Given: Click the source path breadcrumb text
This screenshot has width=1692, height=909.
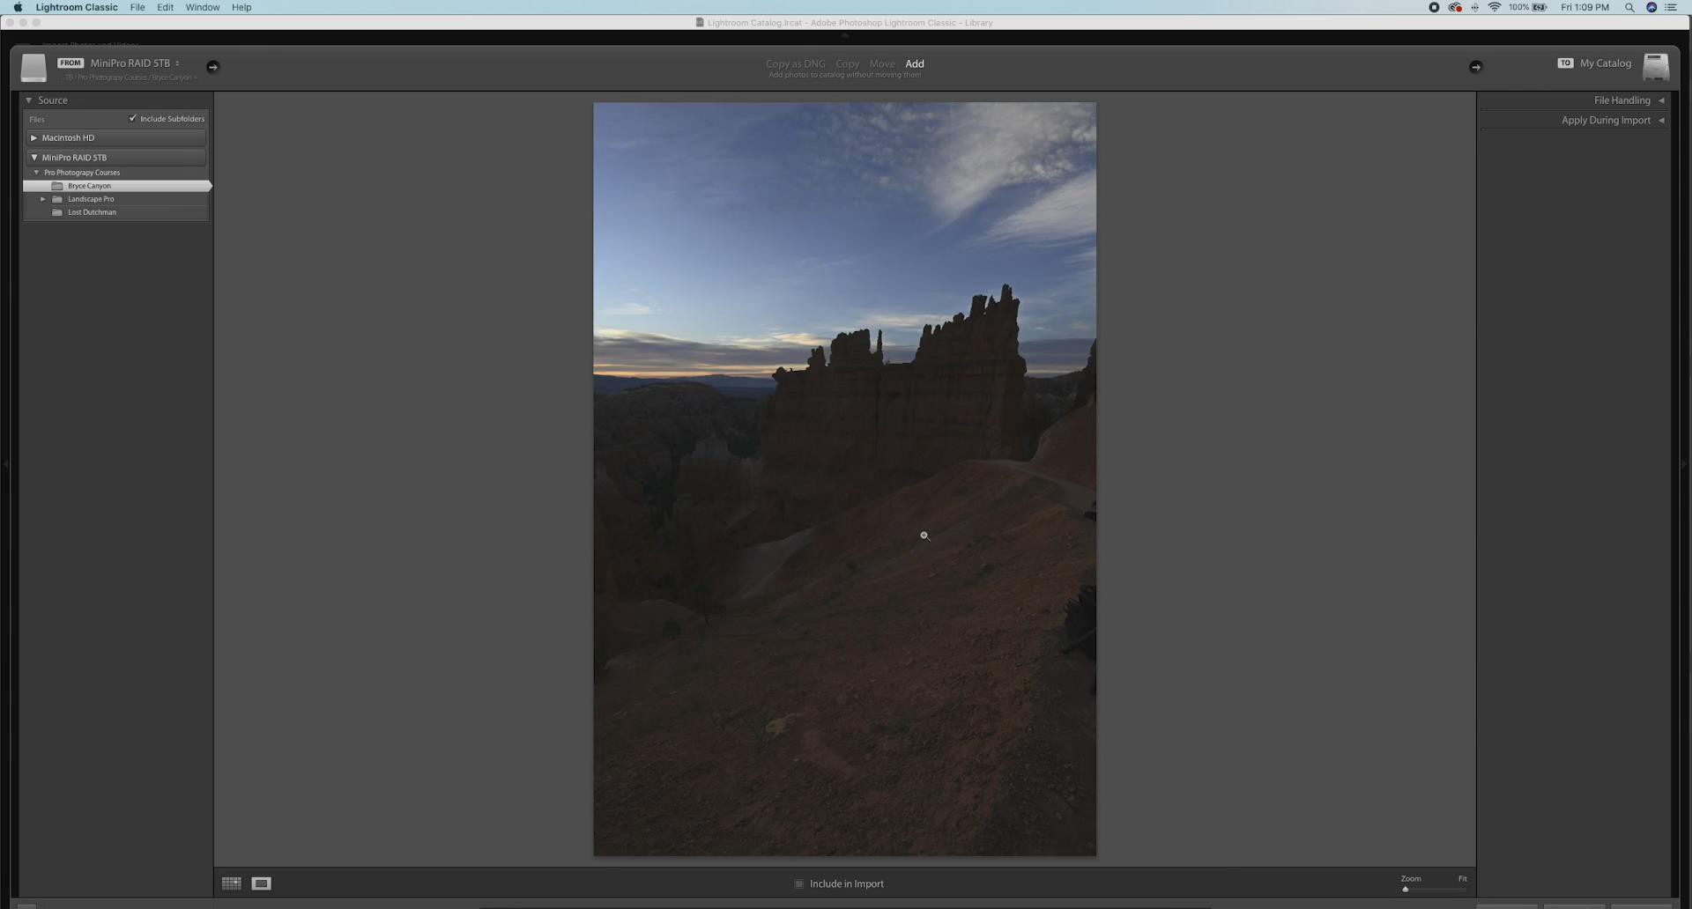Looking at the screenshot, I should [x=129, y=78].
